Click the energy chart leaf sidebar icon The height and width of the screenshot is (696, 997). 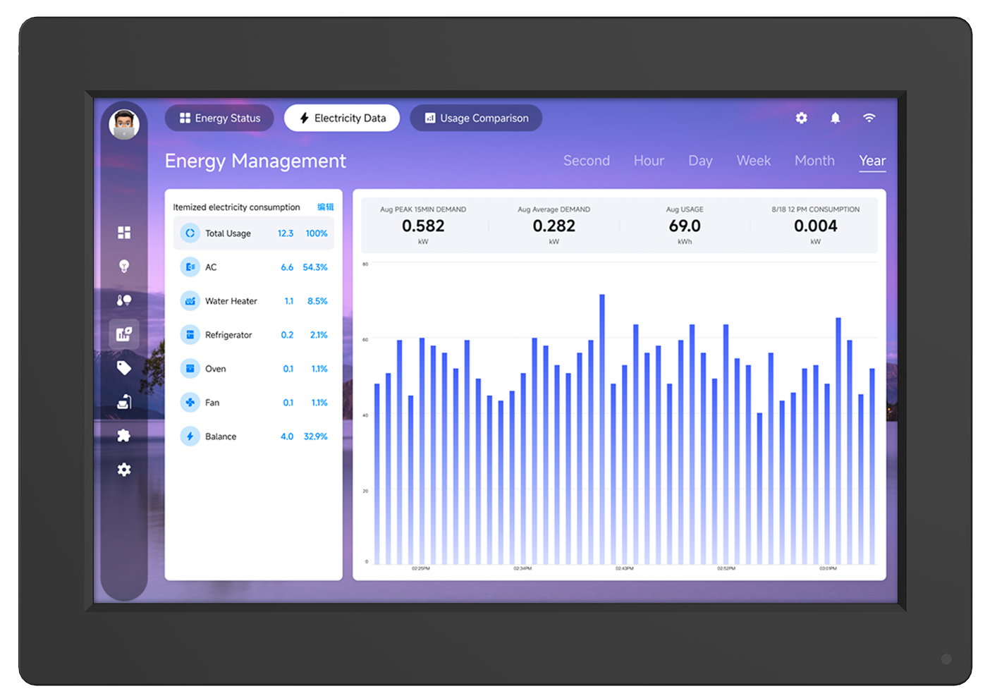(x=124, y=334)
